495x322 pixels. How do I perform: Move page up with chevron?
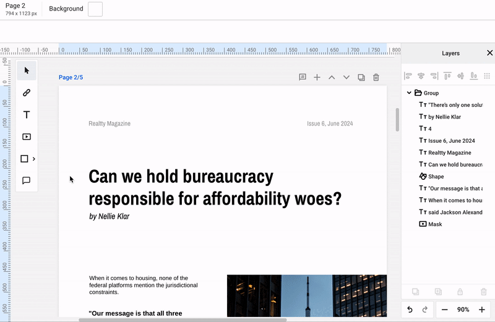tap(332, 77)
